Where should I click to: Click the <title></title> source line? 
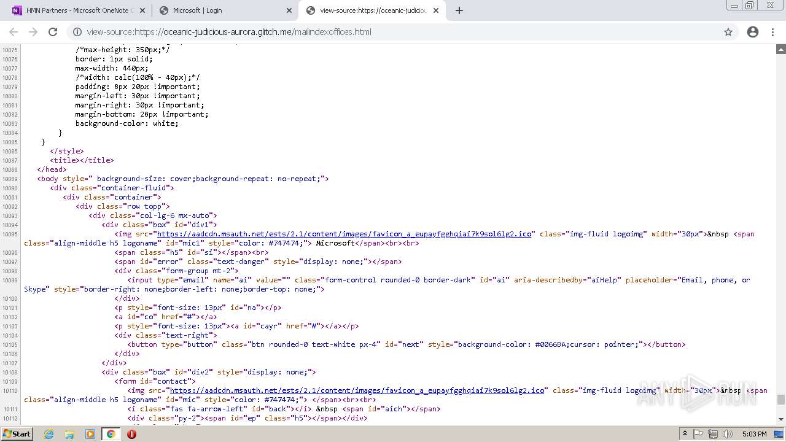[x=82, y=160]
